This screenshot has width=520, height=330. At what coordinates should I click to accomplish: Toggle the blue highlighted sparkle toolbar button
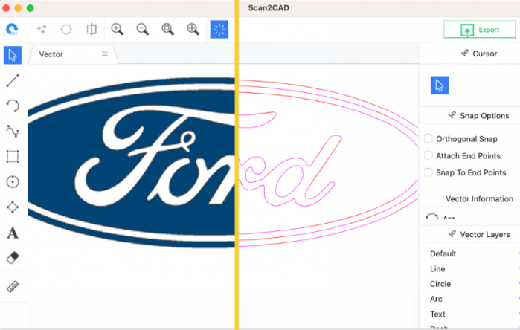click(219, 29)
